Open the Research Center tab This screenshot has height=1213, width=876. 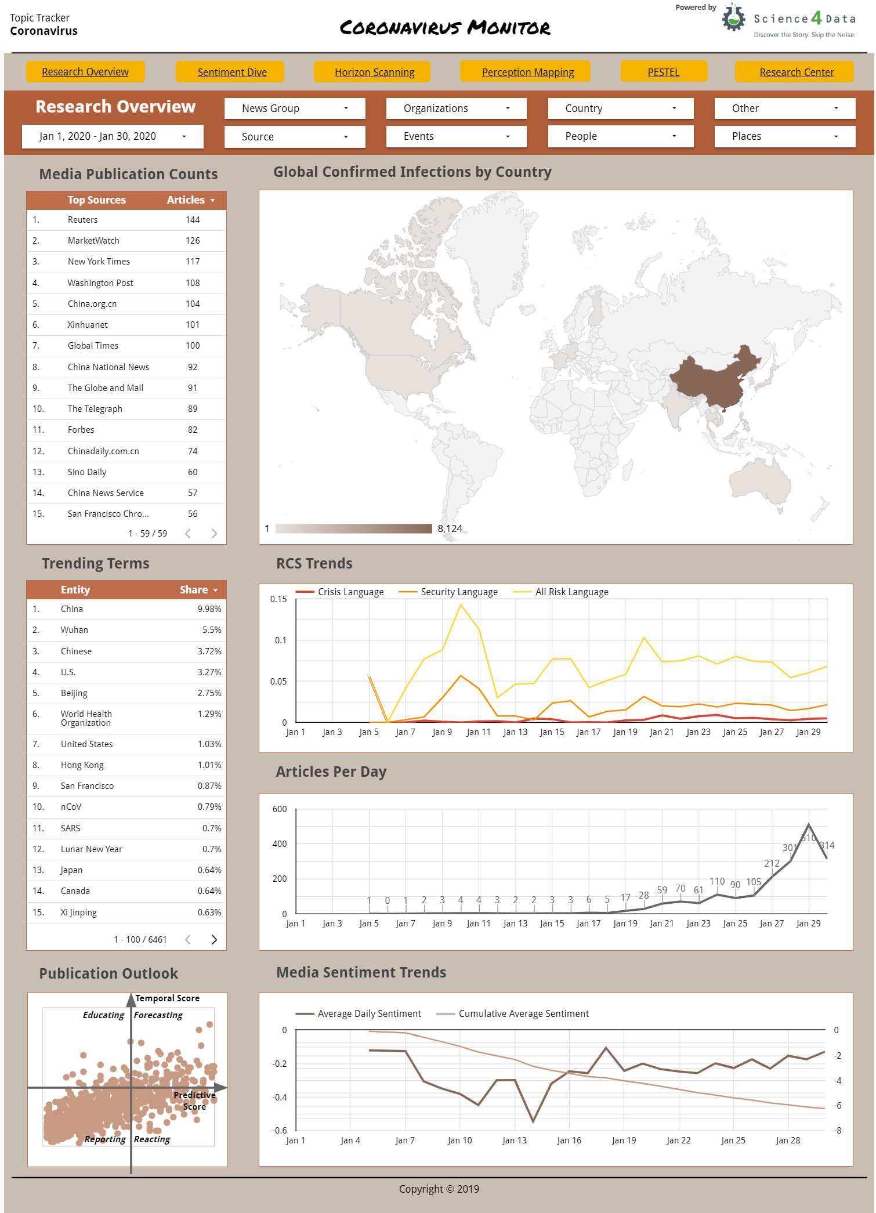795,72
